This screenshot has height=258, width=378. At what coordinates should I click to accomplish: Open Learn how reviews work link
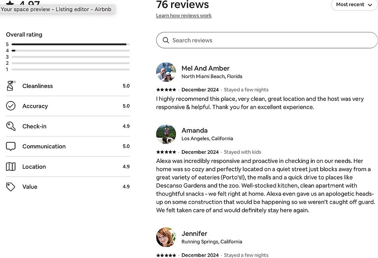(x=184, y=15)
